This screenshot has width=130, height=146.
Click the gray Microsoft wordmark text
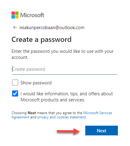click(32, 15)
